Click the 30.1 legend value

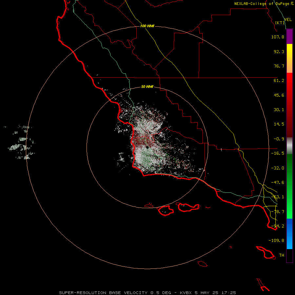[279, 110]
